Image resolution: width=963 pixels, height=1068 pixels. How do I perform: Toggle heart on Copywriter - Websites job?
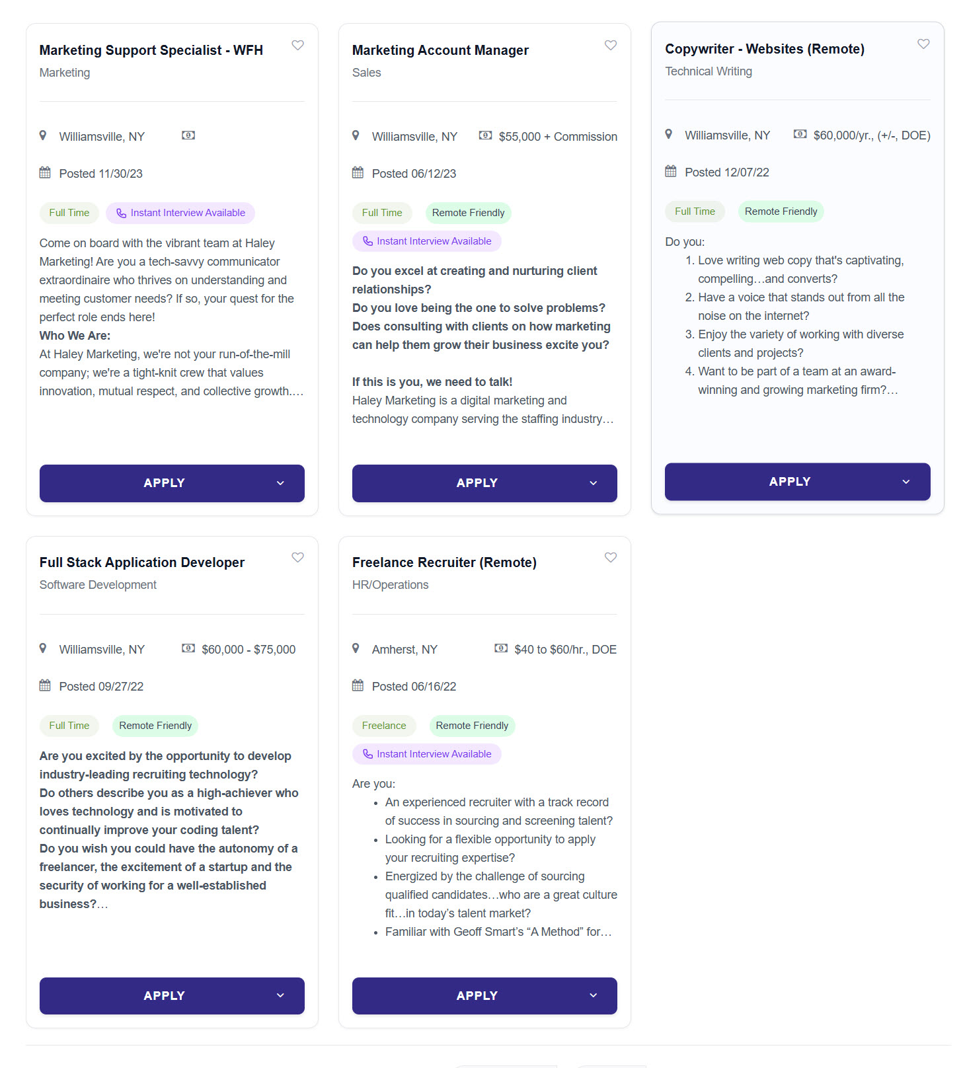tap(923, 44)
